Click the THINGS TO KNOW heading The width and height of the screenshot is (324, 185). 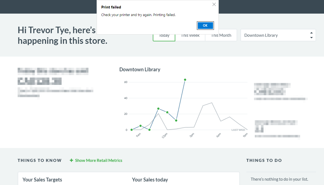(39, 160)
